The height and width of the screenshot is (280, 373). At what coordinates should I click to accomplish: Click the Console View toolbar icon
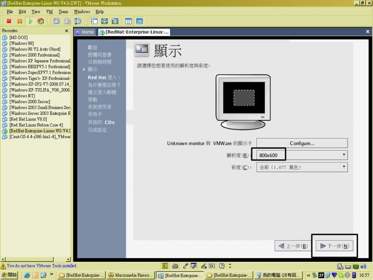coord(139,21)
